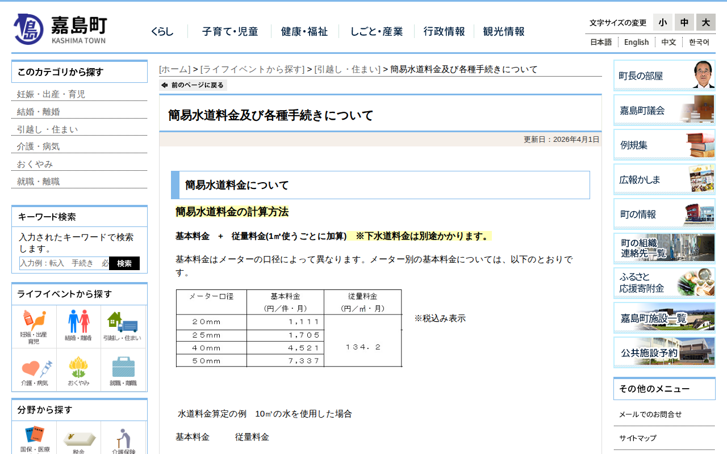Open 介護・病気 in the category list
This screenshot has height=454, width=727.
pyautogui.click(x=39, y=146)
